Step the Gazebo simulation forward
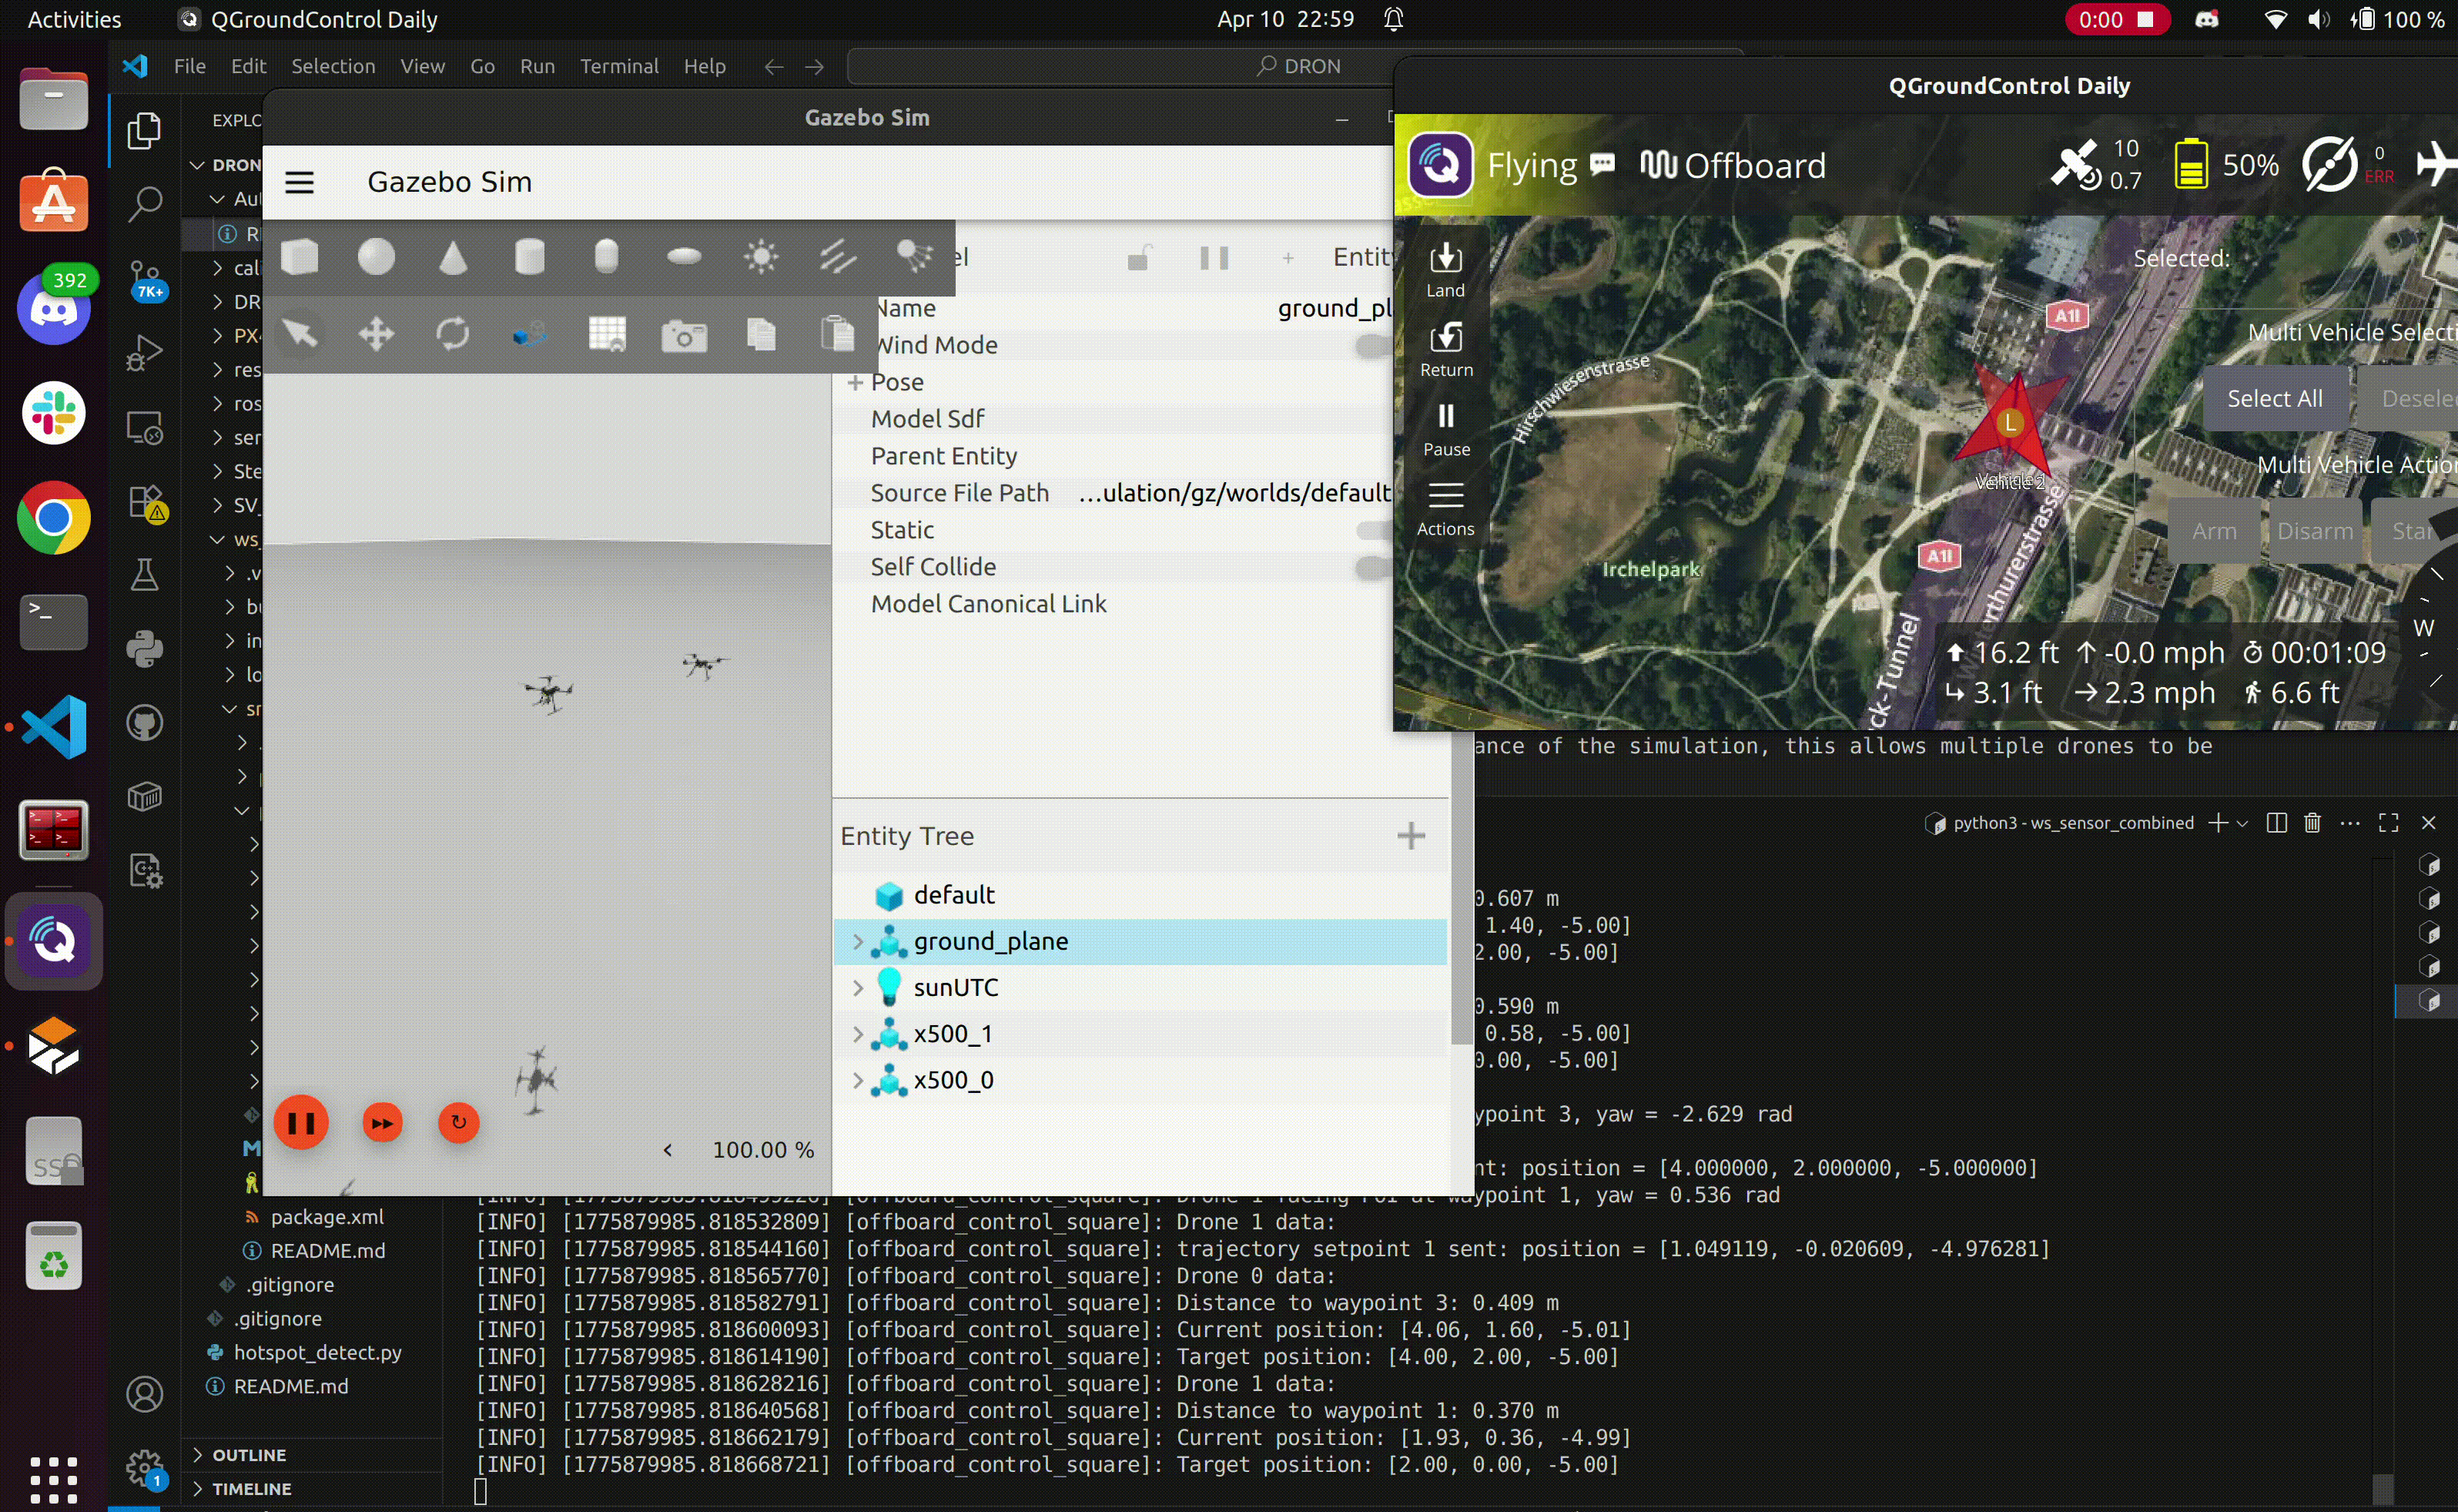The width and height of the screenshot is (2458, 1512). [382, 1123]
